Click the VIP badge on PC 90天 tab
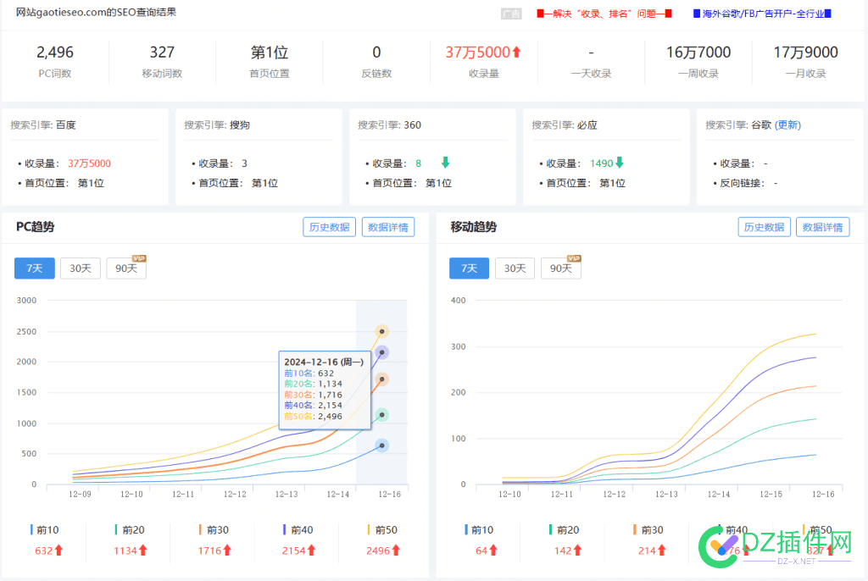This screenshot has width=868, height=581. (x=139, y=258)
